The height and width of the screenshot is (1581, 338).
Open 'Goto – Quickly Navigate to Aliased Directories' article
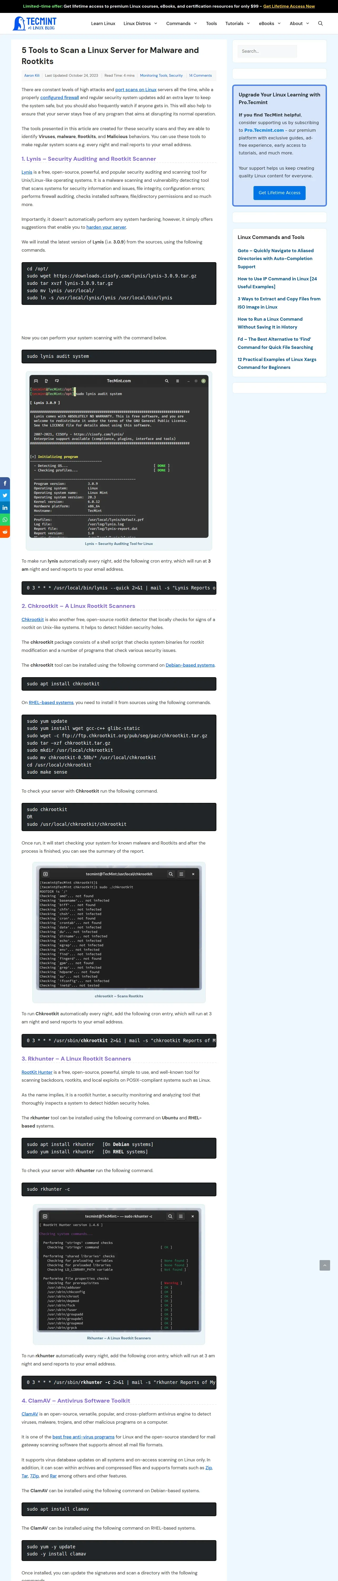pyautogui.click(x=275, y=258)
